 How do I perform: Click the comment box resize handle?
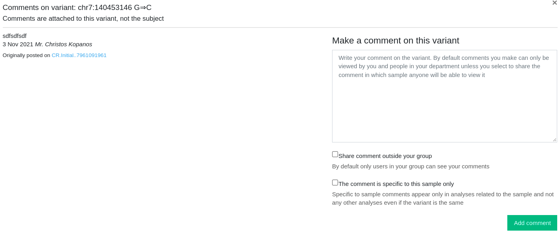[x=554, y=140]
